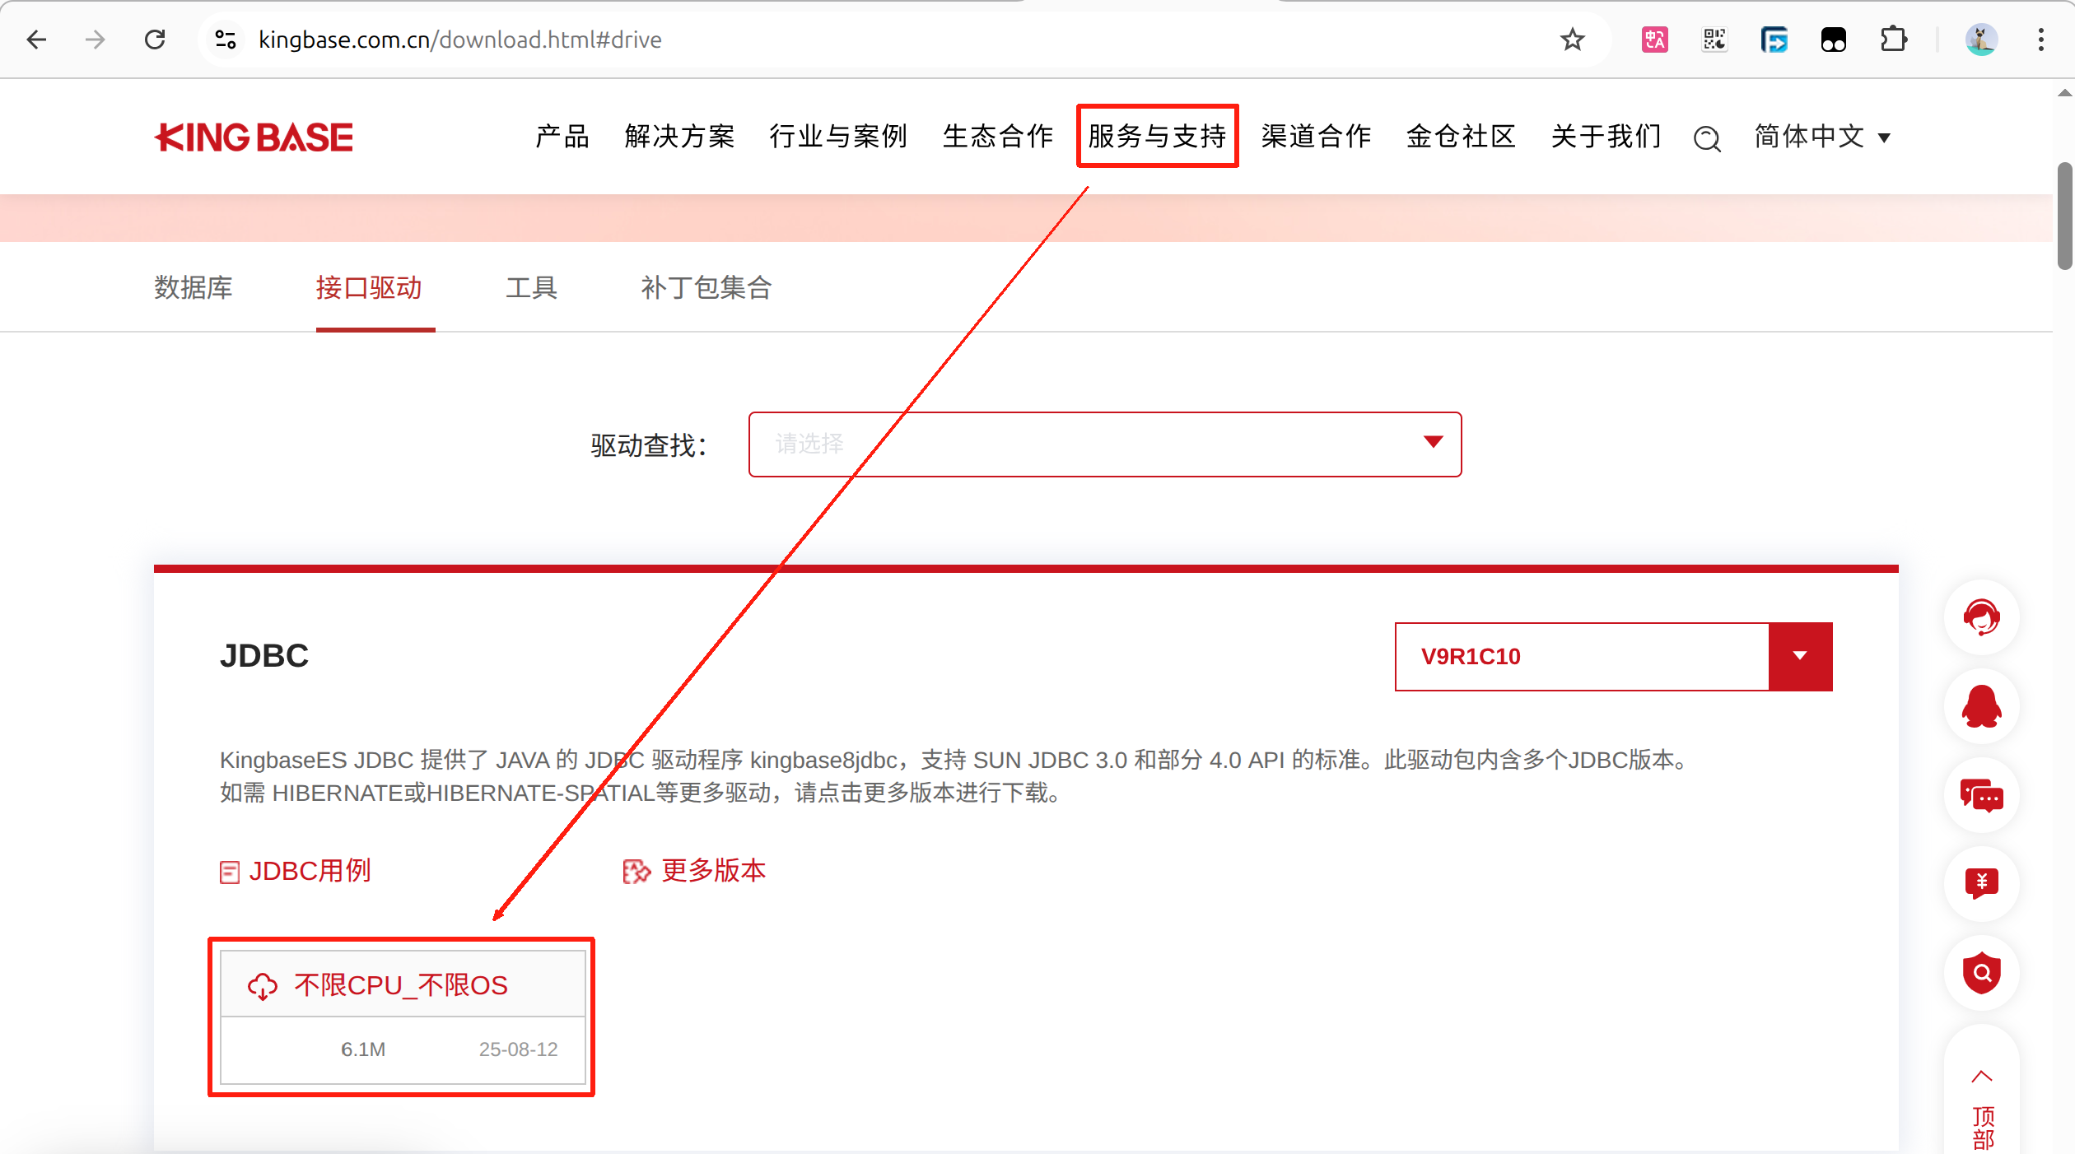The height and width of the screenshot is (1154, 2075).
Task: Click the security lookup shield icon
Action: [1981, 974]
